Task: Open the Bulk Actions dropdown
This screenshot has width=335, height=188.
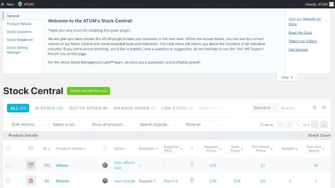Action: pyautogui.click(x=27, y=125)
